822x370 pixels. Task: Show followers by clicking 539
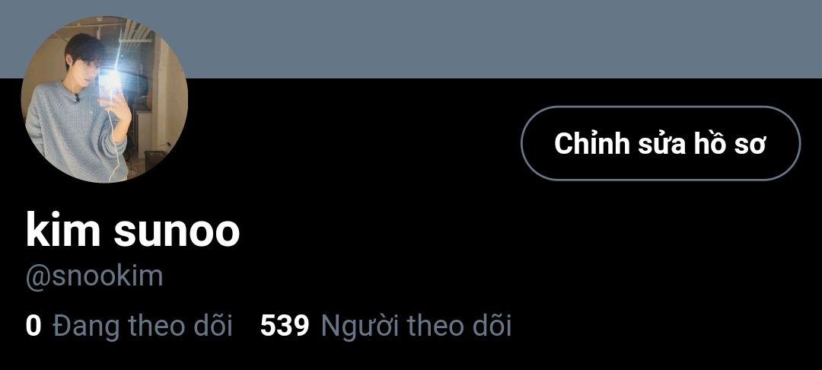285,325
